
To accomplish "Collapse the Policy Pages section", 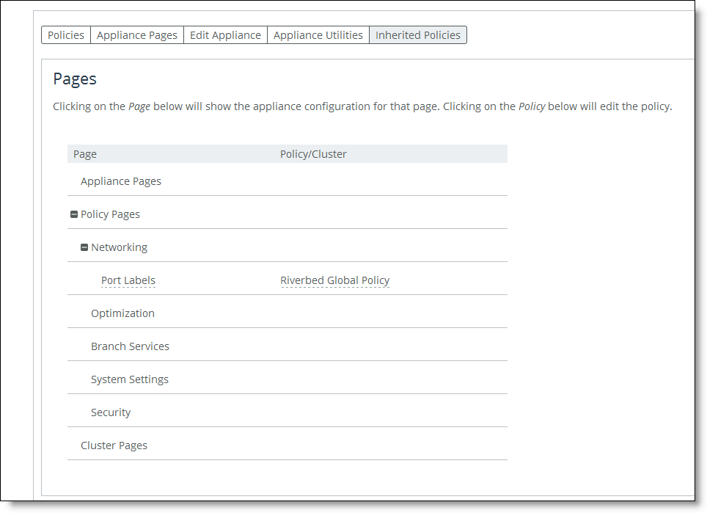I will pos(74,214).
